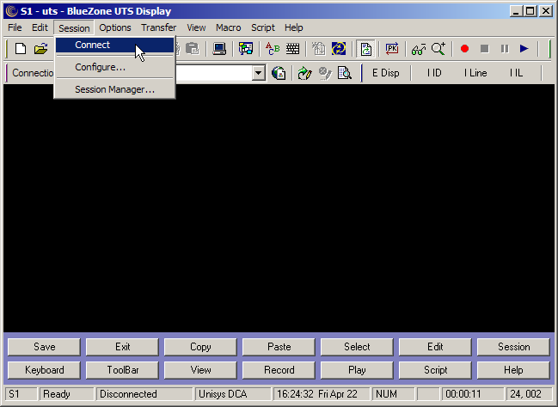Click the pause macro button
The width and height of the screenshot is (558, 407).
pyautogui.click(x=505, y=49)
